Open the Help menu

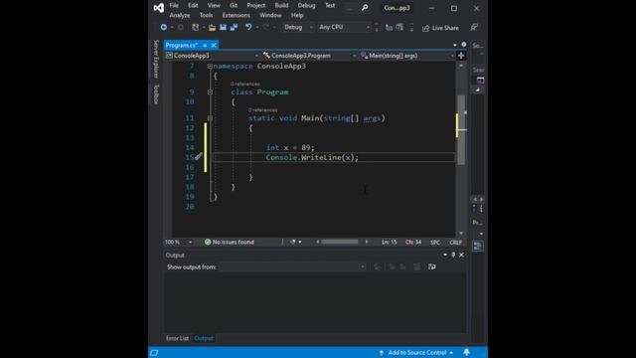pyautogui.click(x=297, y=15)
